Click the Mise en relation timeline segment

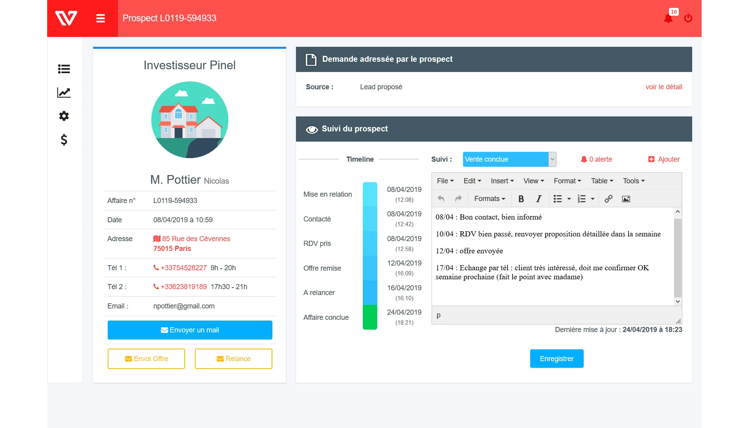click(370, 194)
